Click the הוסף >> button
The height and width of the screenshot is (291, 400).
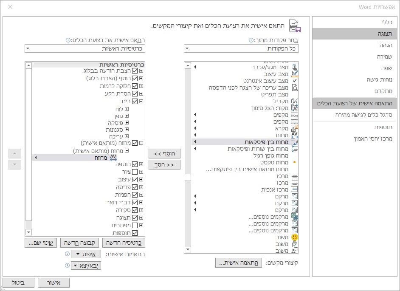(x=164, y=154)
